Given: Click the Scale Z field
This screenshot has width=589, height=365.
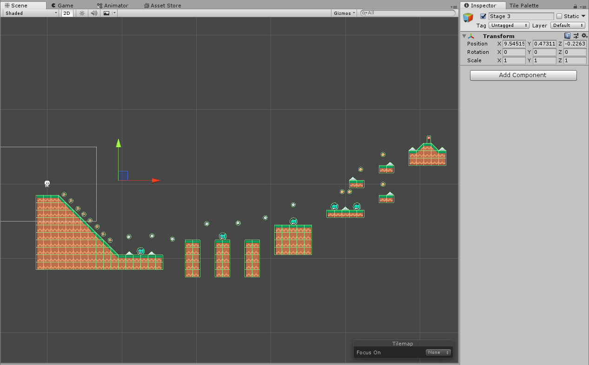Looking at the screenshot, I should pyautogui.click(x=575, y=60).
